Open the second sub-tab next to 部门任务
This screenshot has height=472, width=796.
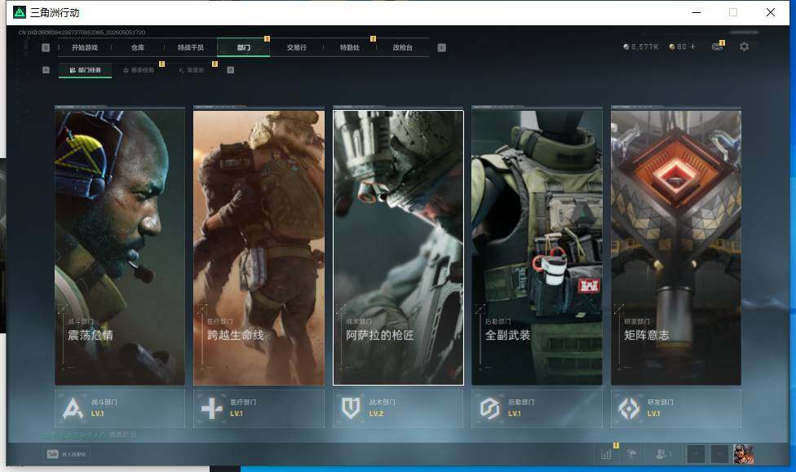pos(139,70)
